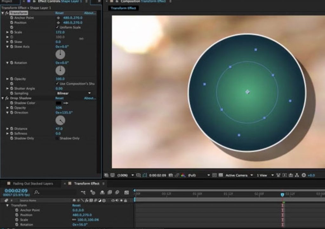Open the 1 View layout dropdown
Image resolution: width=325 pixels, height=229 pixels.
click(265, 175)
